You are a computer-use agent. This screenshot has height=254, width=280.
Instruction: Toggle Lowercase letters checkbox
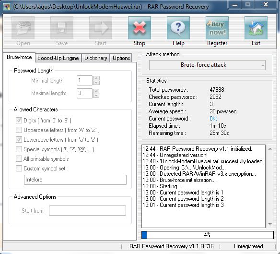tap(19, 140)
